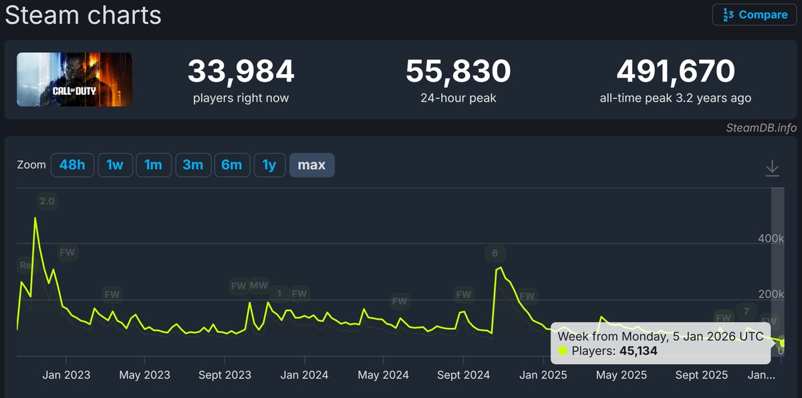
Task: Select the max zoom range
Action: 311,165
